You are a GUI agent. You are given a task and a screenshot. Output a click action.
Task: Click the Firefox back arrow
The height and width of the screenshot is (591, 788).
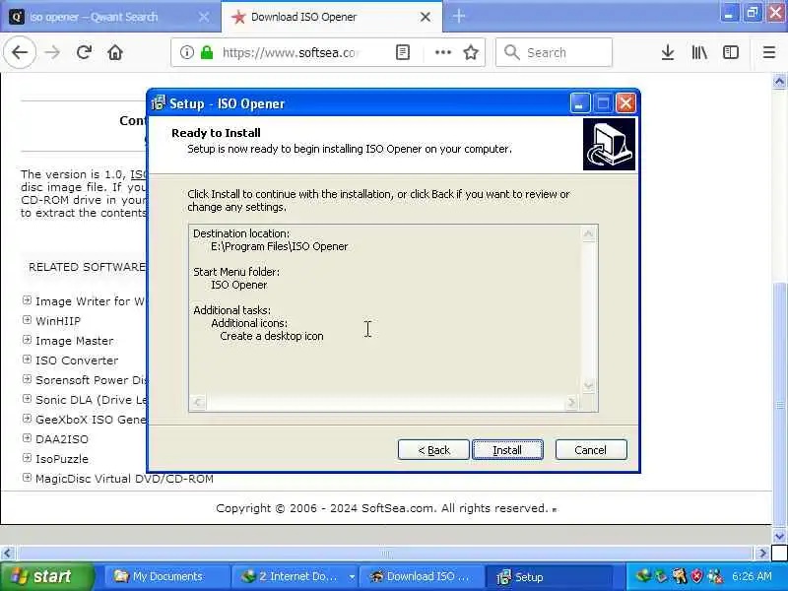point(20,52)
